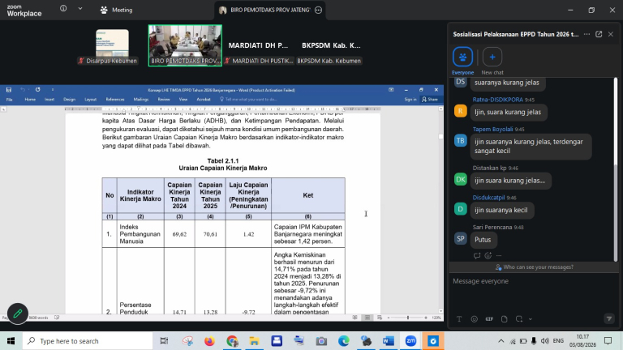Switch to the References ribbon tab

click(115, 100)
